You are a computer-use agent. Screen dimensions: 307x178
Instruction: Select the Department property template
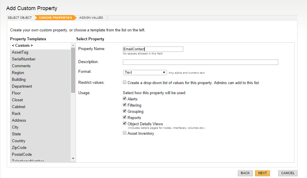pyautogui.click(x=21, y=86)
